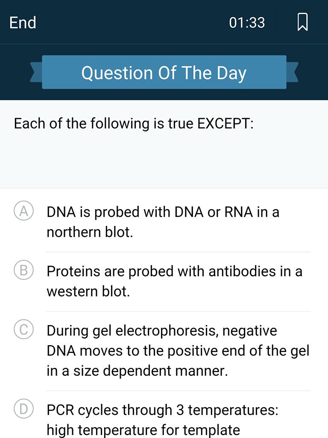The height and width of the screenshot is (438, 328).
Task: Bookmark this question with the flag icon
Action: point(303,22)
